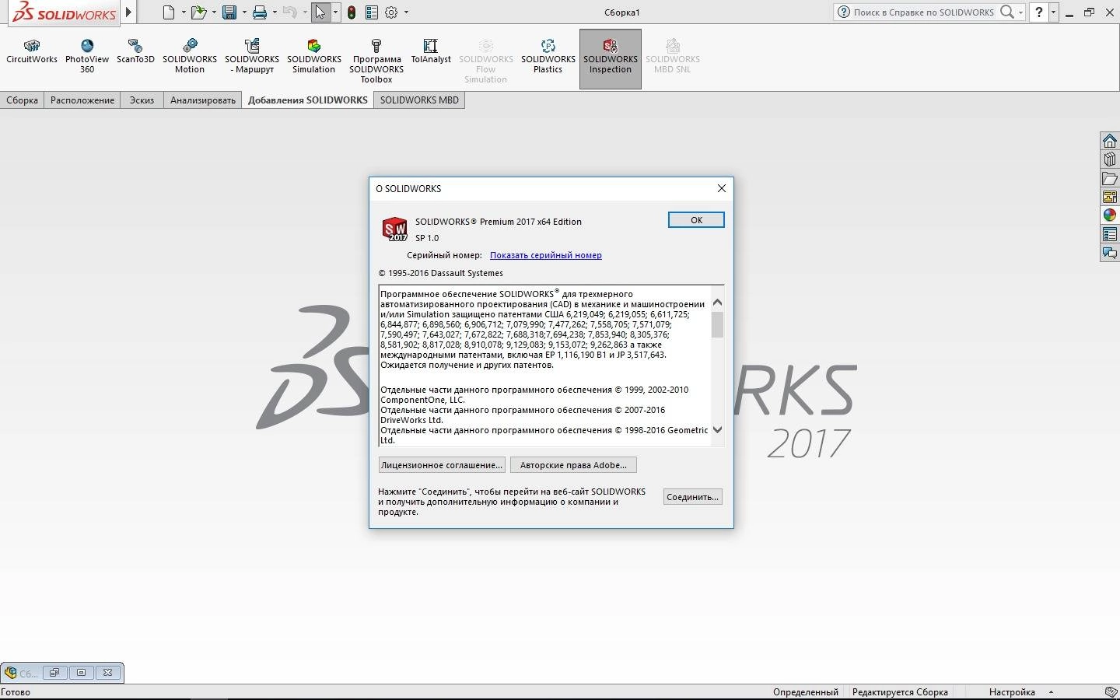Activate ScanTo3D add-in
Viewport: 1120px width, 700px height.
135,52
